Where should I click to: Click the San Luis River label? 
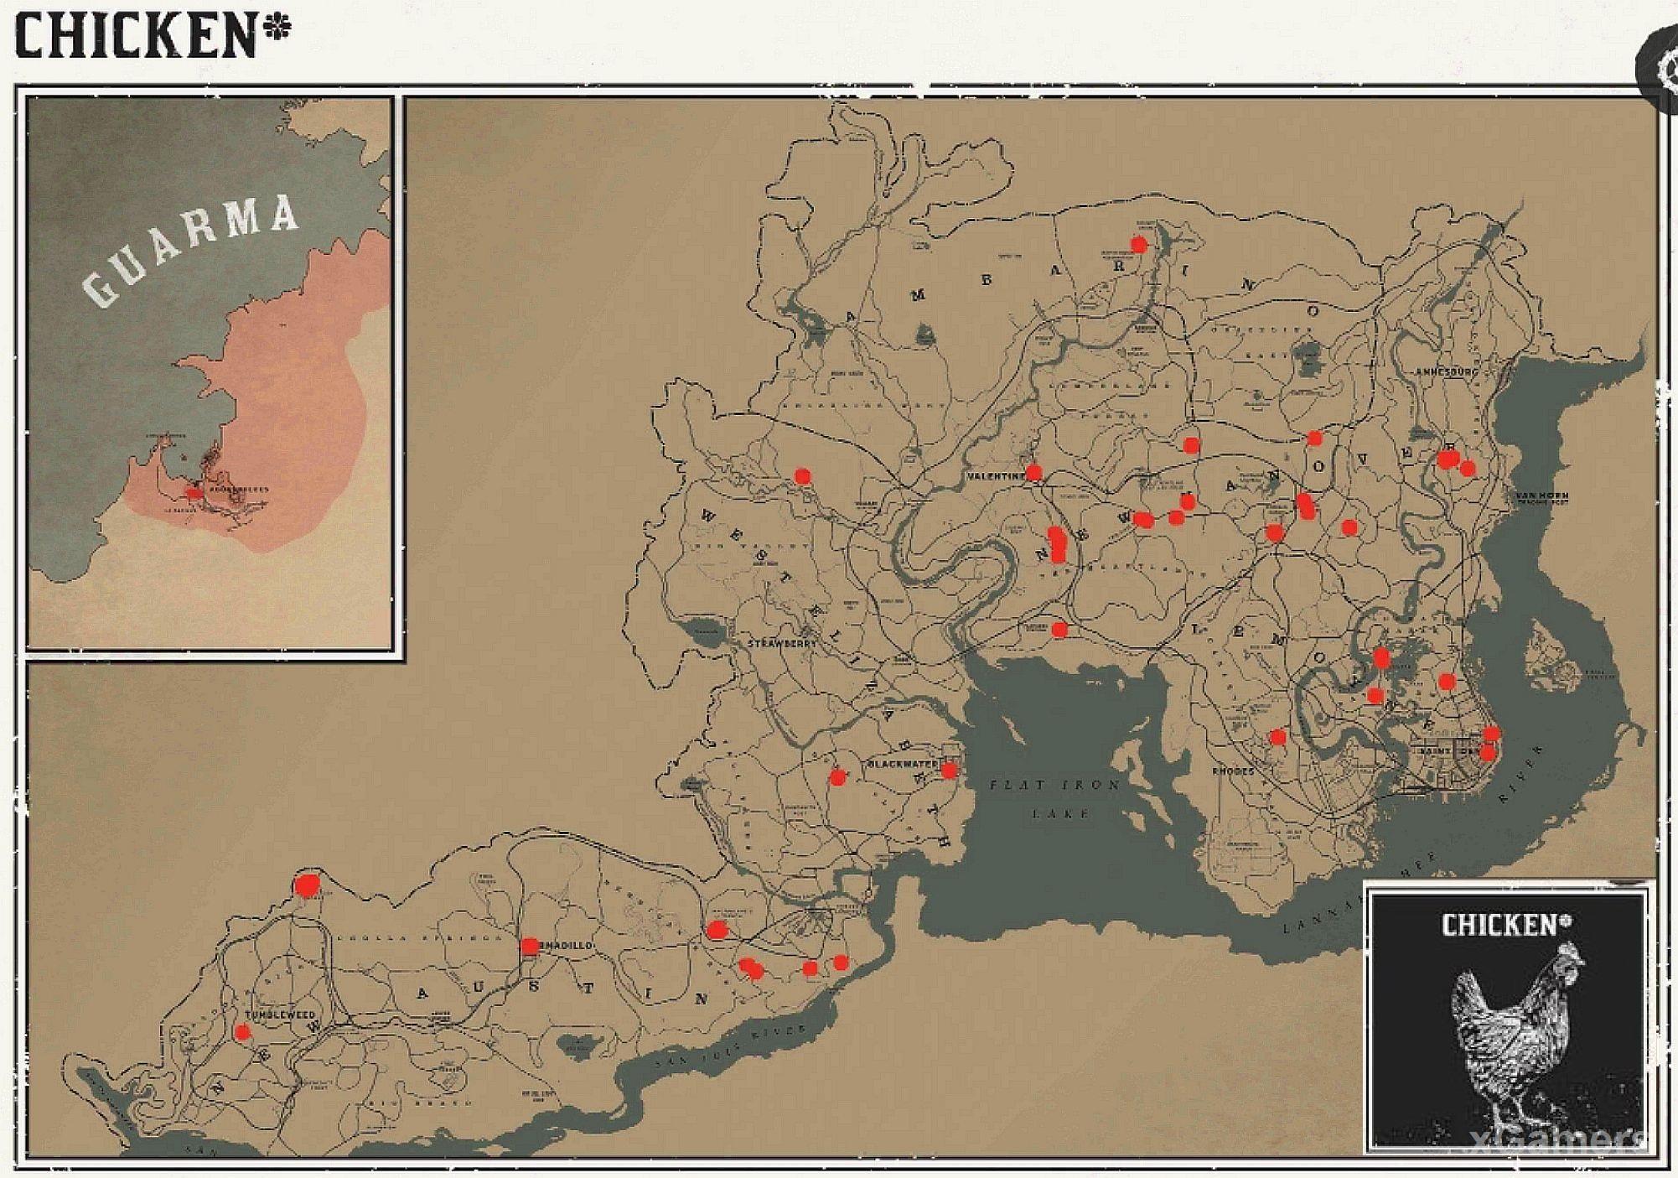coord(728,1047)
